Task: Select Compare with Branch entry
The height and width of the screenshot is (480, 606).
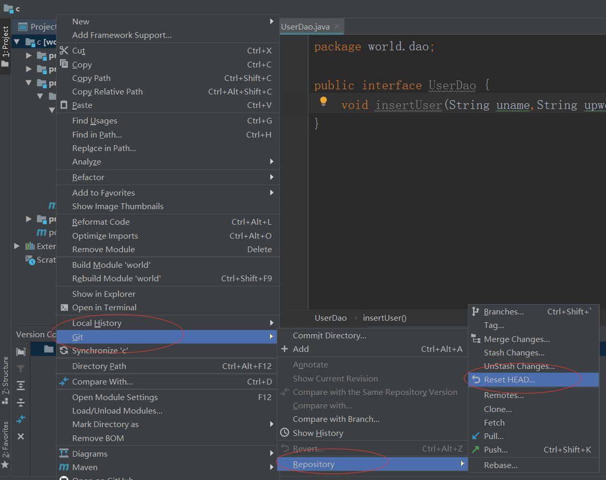Action: pyautogui.click(x=372, y=419)
